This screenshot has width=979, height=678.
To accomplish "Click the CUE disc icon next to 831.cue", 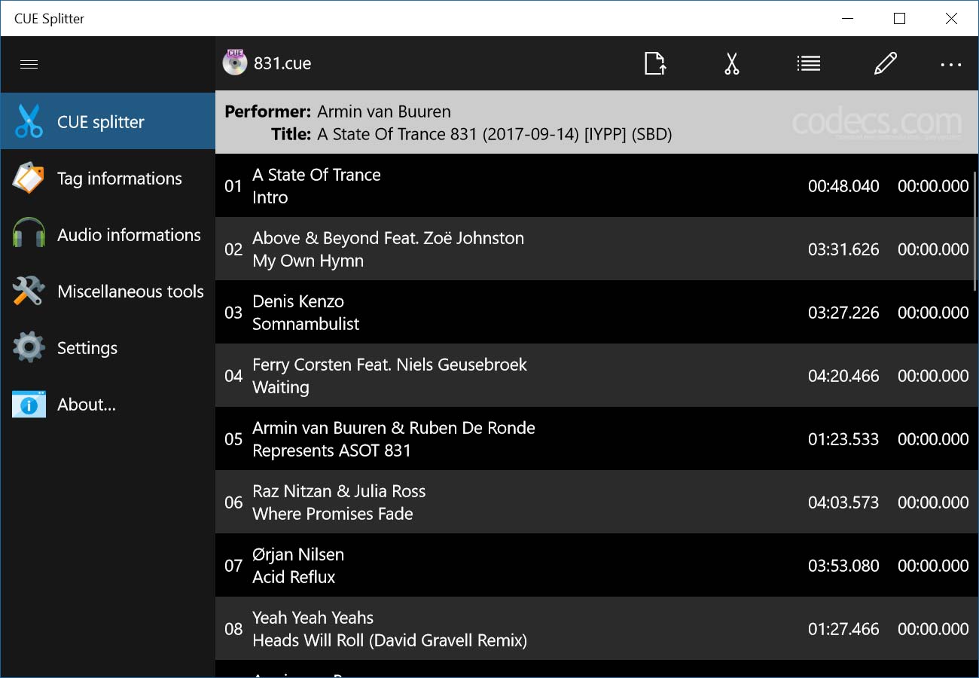I will 235,63.
